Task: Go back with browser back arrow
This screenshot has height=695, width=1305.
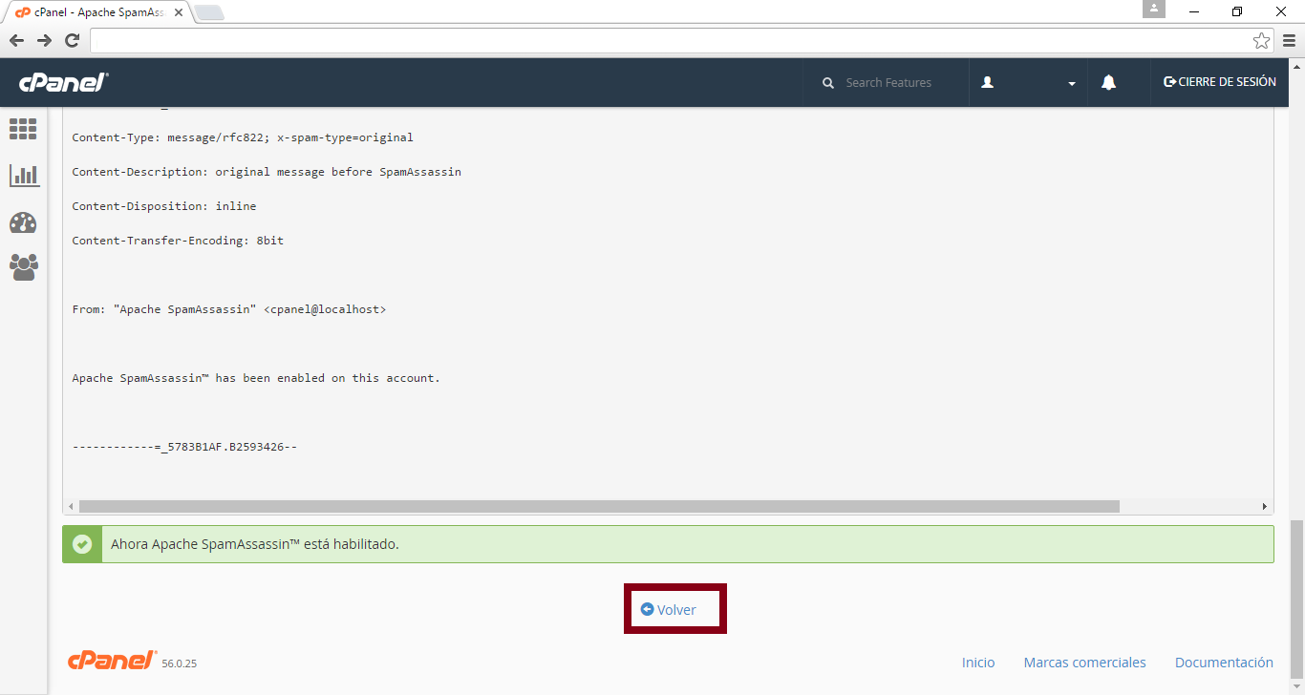Action: pos(16,40)
